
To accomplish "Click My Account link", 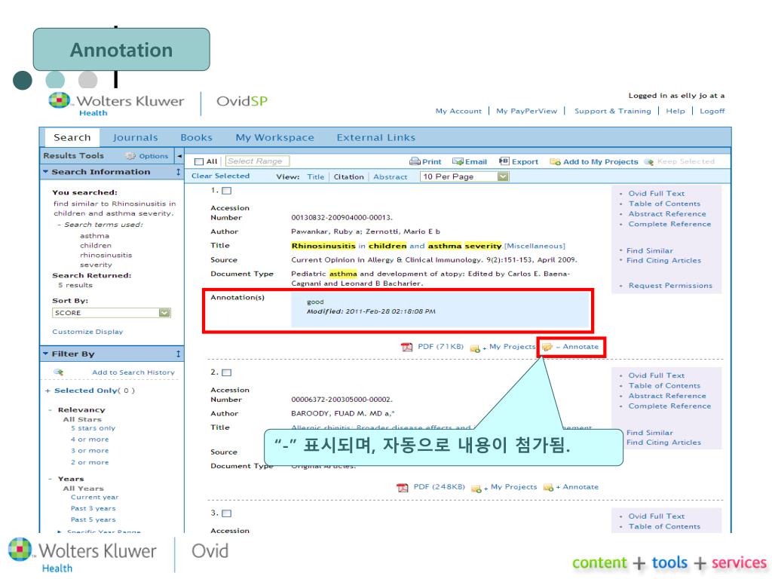I will (458, 112).
